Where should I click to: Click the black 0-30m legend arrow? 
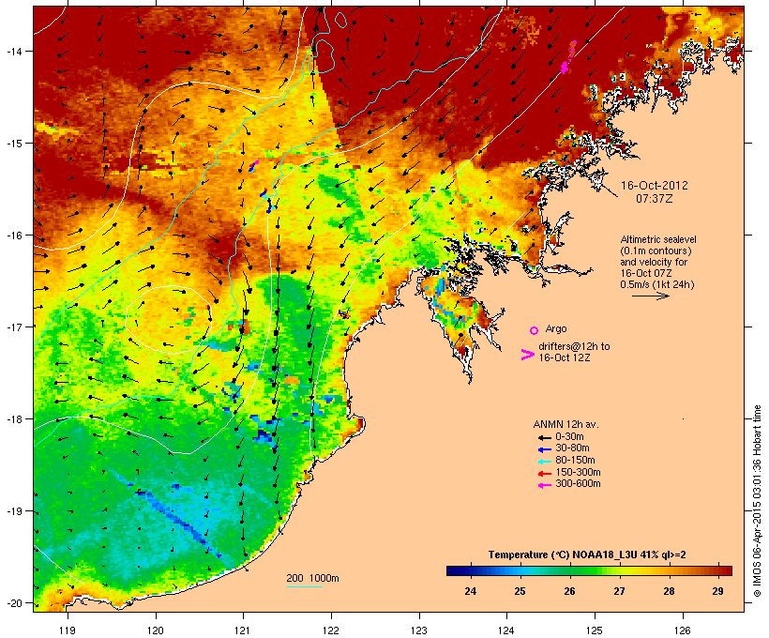pyautogui.click(x=544, y=437)
